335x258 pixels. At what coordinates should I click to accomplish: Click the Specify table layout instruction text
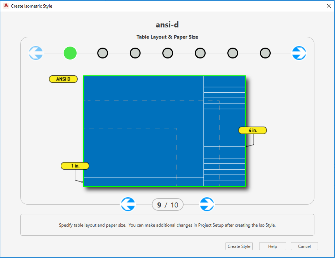(167, 225)
